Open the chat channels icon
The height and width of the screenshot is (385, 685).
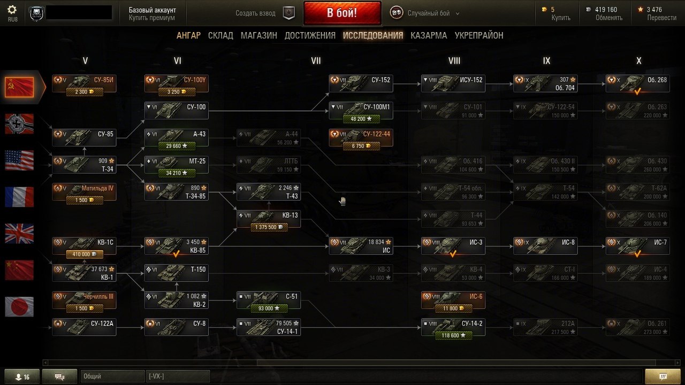click(x=59, y=376)
